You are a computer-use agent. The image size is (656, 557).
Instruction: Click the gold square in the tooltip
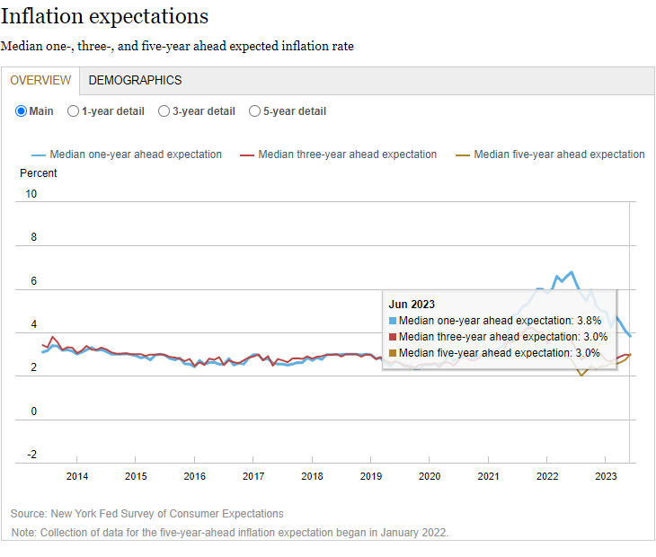coord(393,353)
